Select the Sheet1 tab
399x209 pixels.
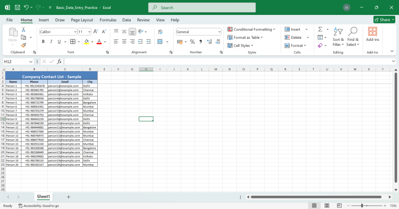coord(43,197)
